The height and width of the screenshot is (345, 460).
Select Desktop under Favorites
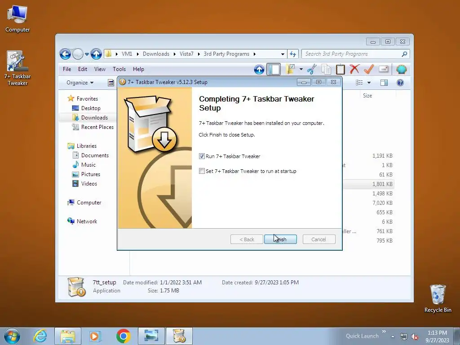[x=91, y=108]
